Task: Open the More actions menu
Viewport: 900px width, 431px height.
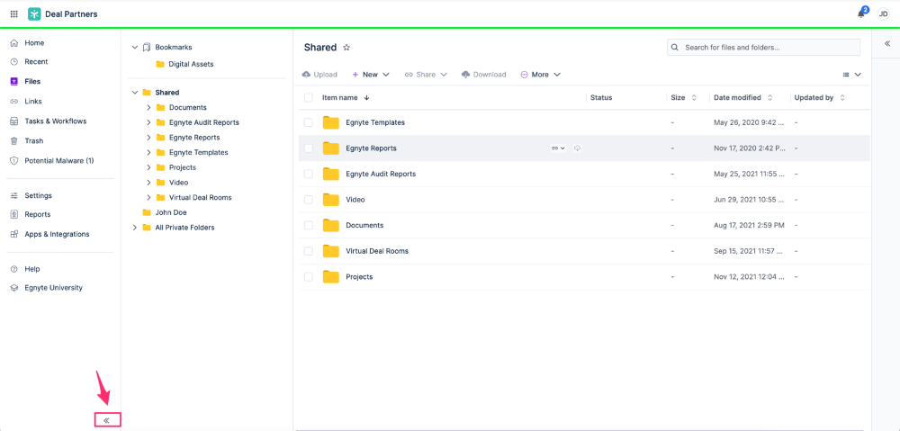Action: tap(541, 75)
